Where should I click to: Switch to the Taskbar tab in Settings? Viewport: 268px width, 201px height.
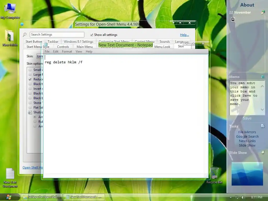click(x=53, y=42)
